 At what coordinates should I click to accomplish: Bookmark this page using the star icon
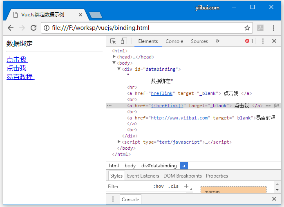(x=247, y=28)
